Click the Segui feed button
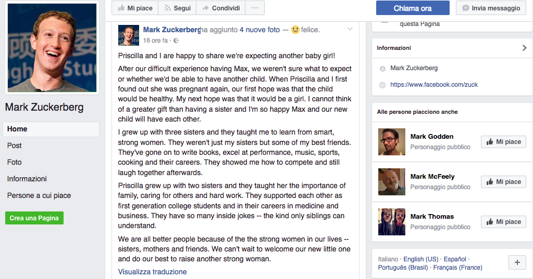Viewport: 533px width, 279px height. click(x=177, y=8)
